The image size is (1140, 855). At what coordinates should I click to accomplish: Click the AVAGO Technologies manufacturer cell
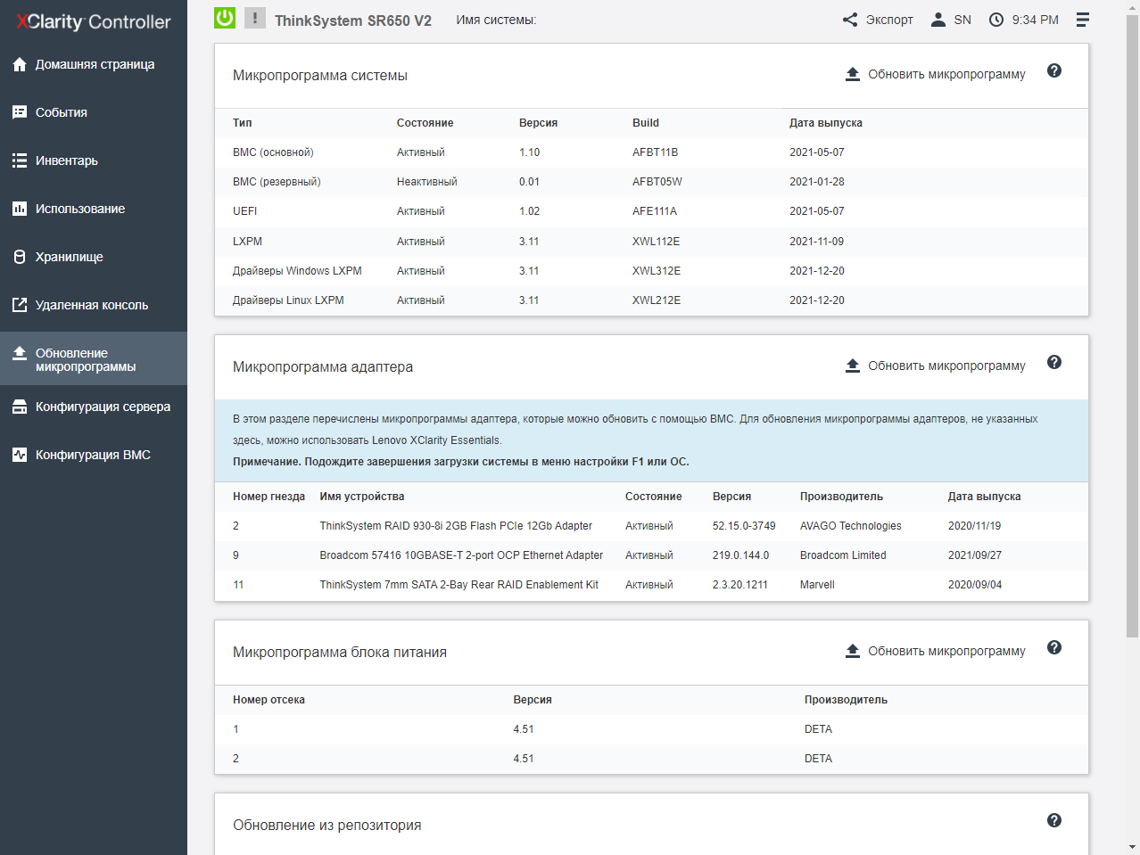(851, 526)
